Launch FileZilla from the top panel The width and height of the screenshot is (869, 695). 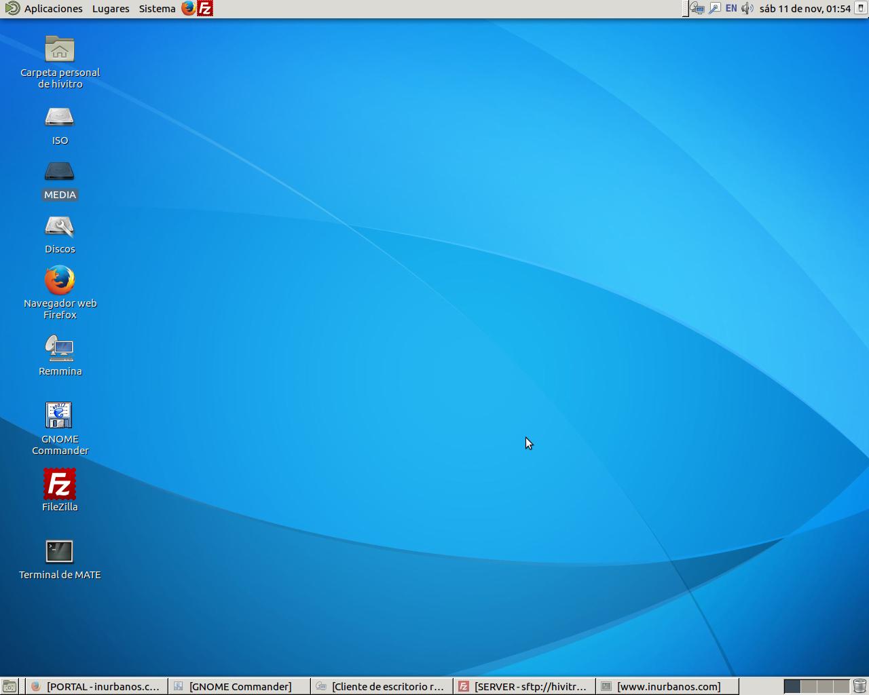click(x=204, y=8)
